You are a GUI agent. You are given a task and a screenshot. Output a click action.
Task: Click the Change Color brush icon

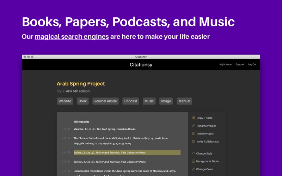193,169
